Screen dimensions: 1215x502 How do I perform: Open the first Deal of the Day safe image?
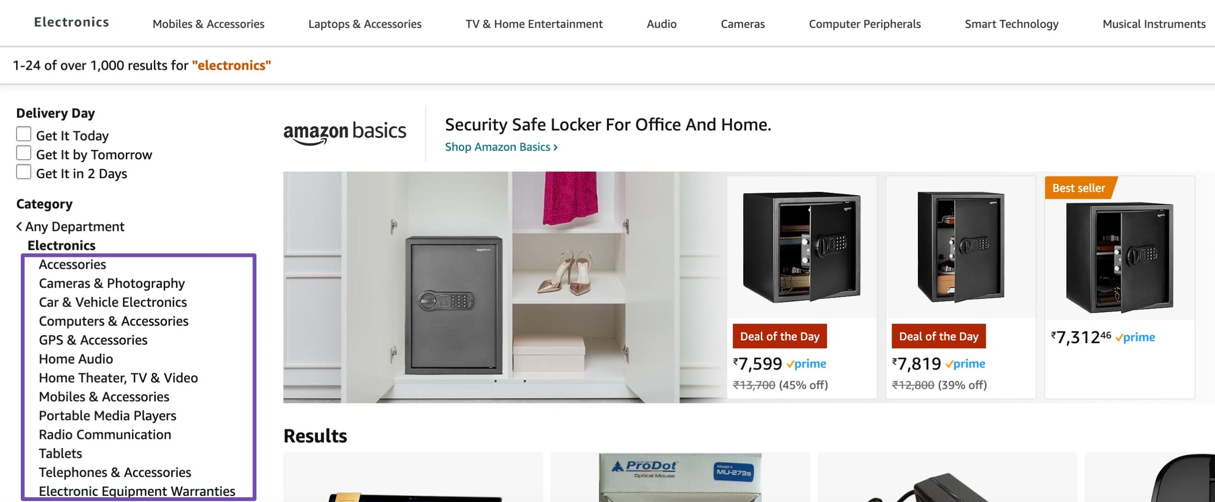pos(802,246)
